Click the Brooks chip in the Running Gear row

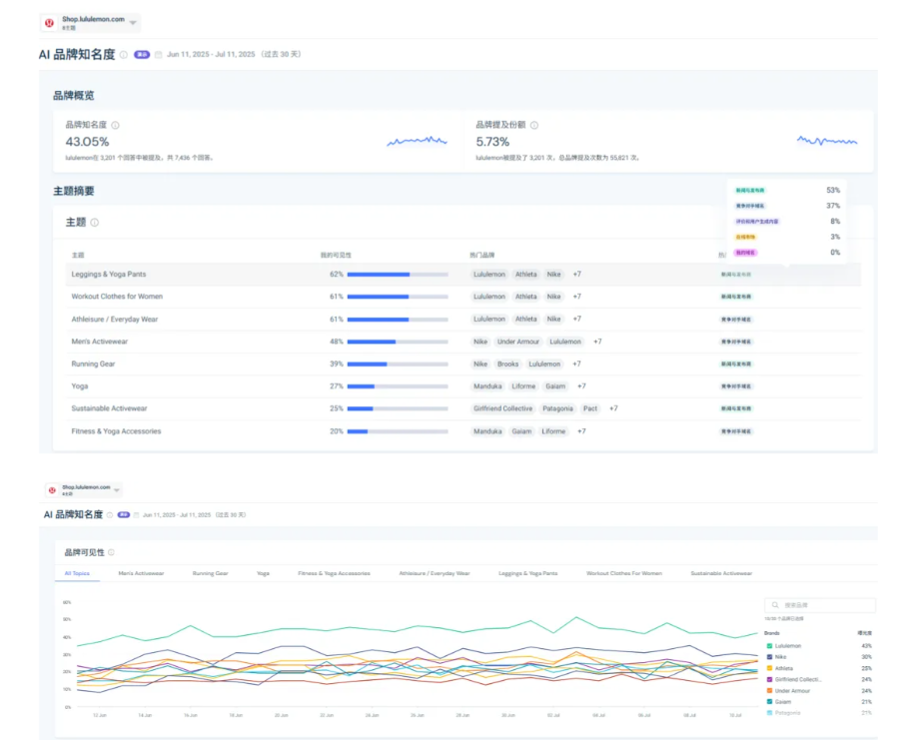[x=507, y=364]
